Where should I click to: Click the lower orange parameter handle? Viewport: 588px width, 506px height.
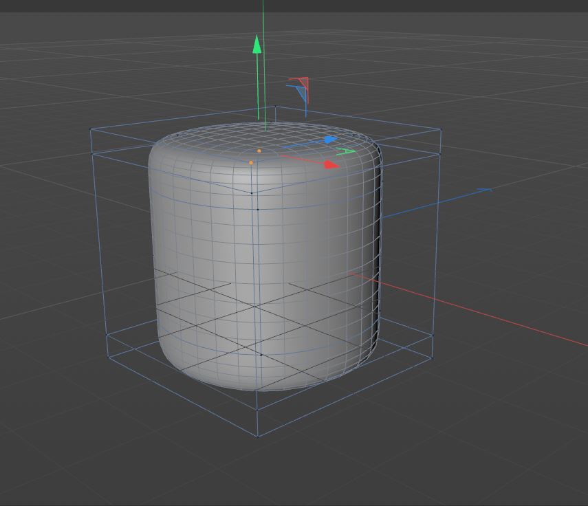tap(252, 161)
